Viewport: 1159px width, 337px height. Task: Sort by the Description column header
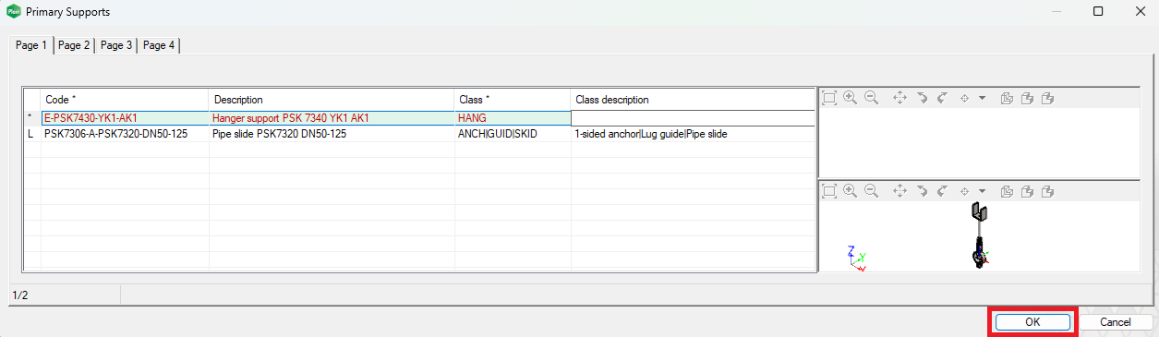(x=332, y=99)
